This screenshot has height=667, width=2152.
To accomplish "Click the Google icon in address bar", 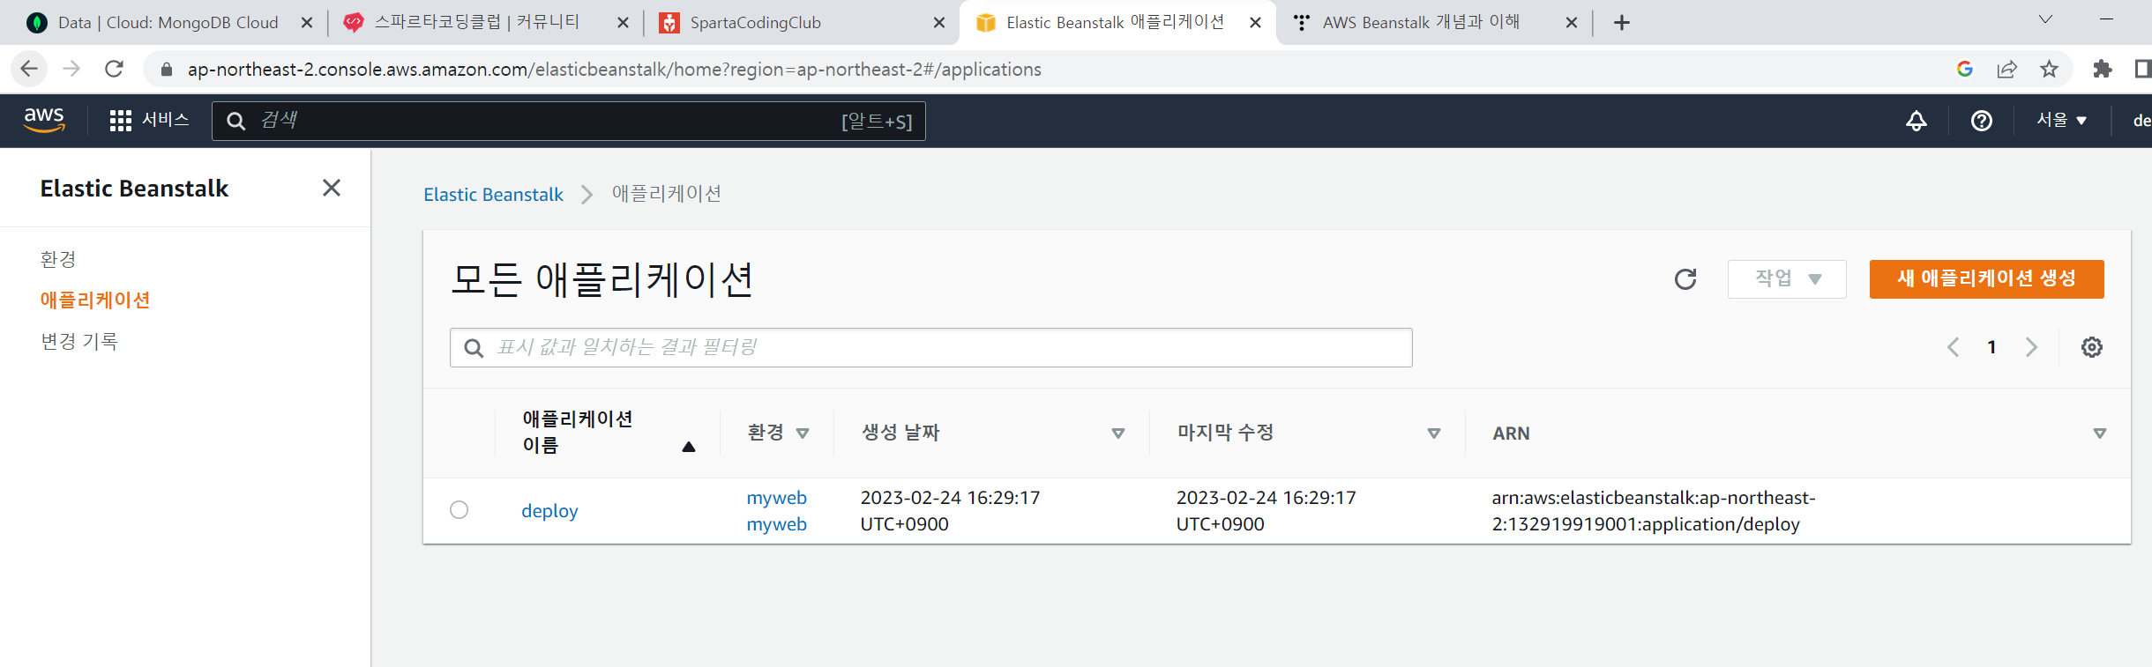I will click(x=1964, y=69).
